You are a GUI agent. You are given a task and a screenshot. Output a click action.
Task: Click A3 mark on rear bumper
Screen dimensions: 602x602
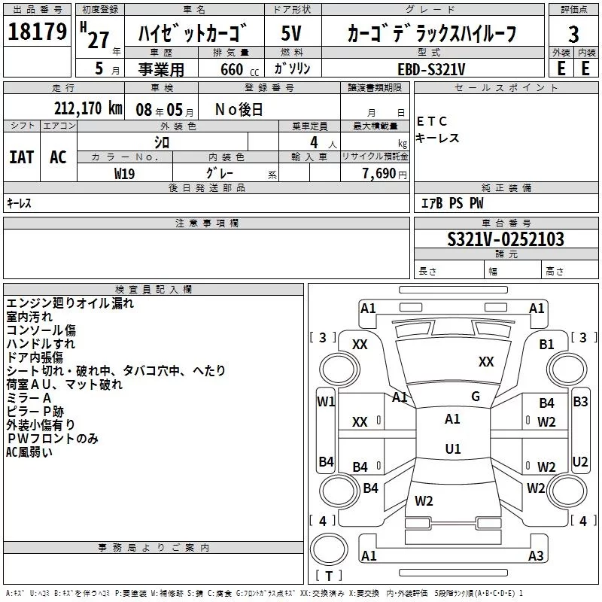[x=536, y=556]
